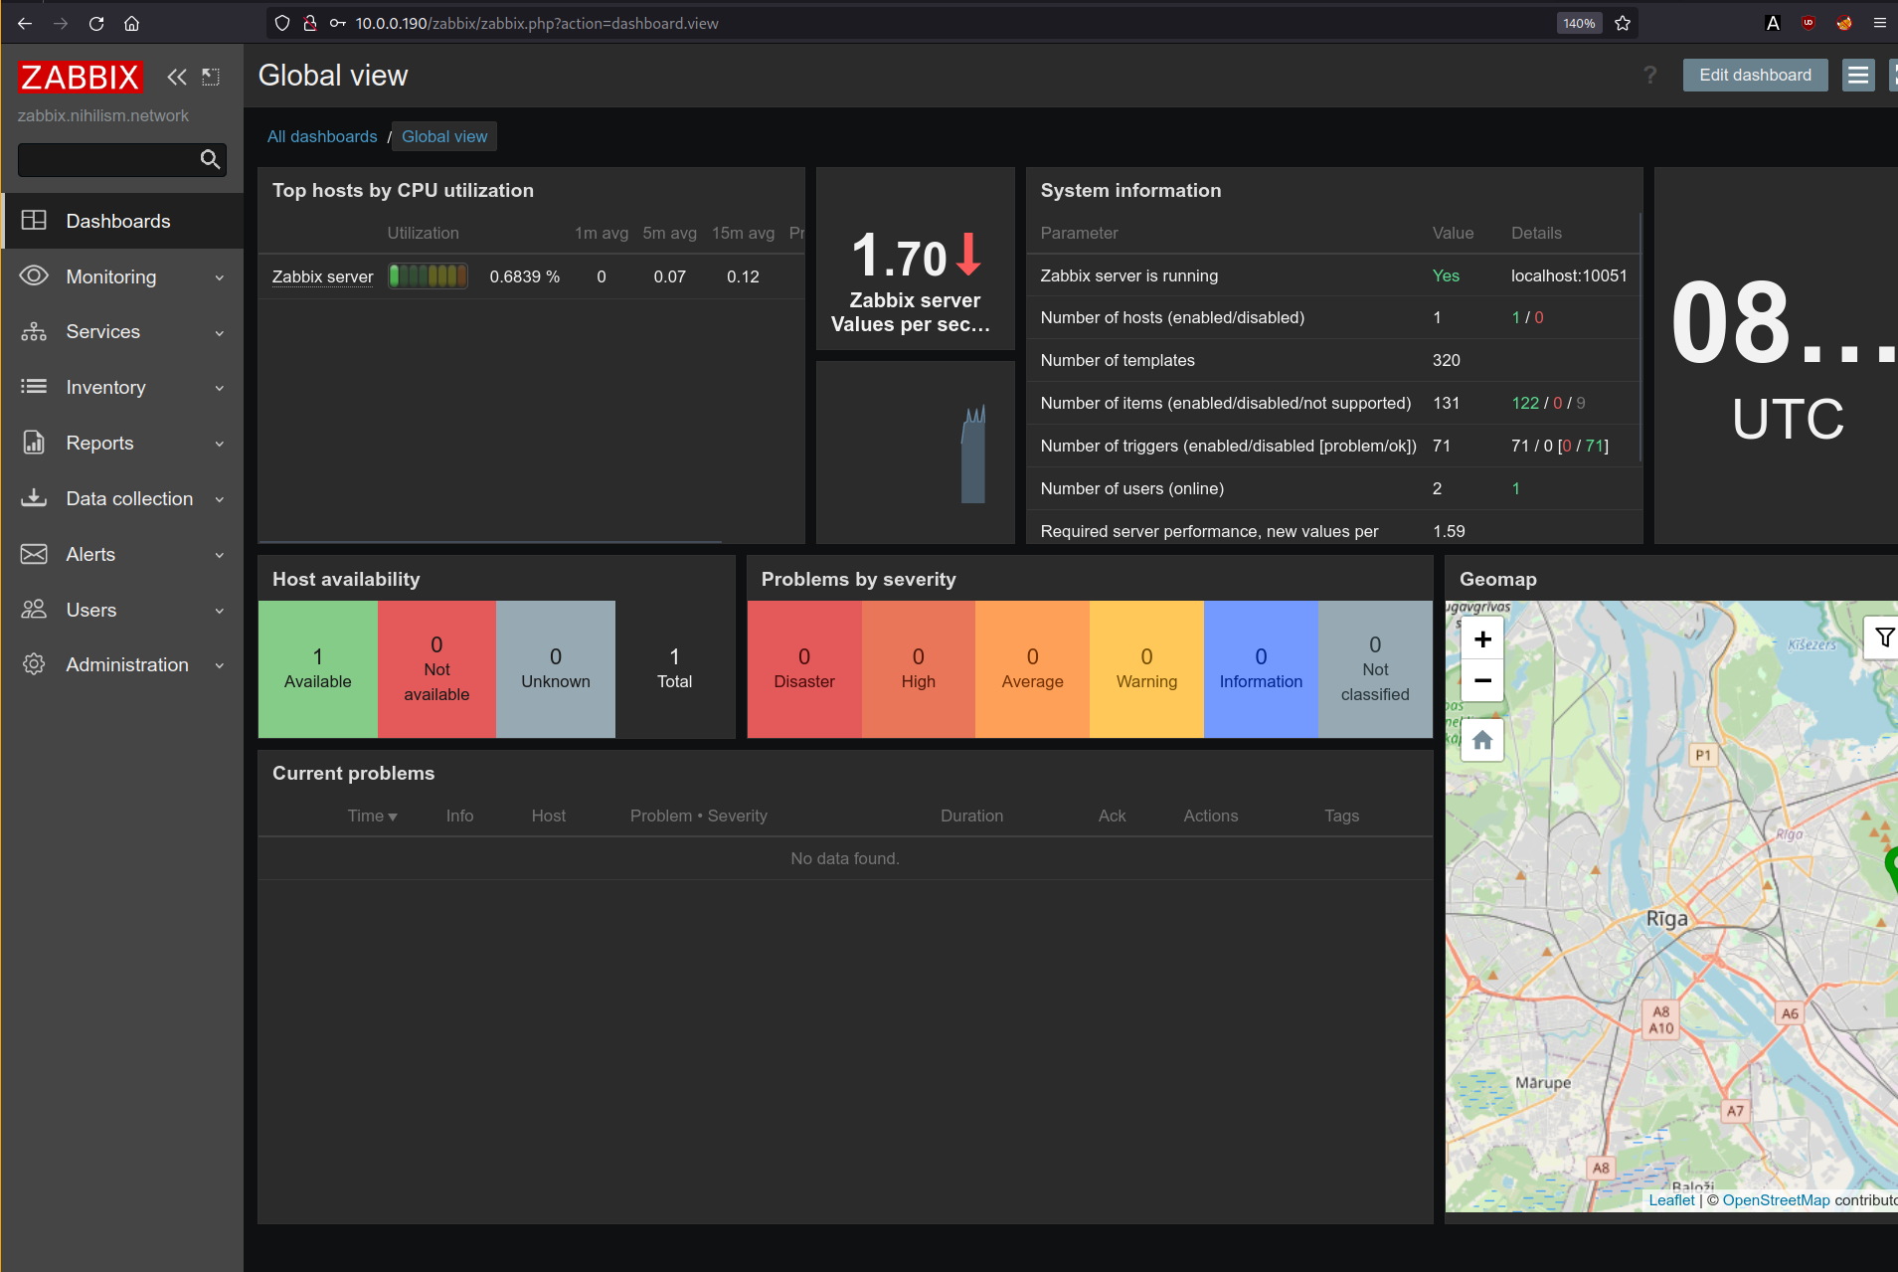The height and width of the screenshot is (1272, 1898).
Task: Expand the Users menu chevron
Action: (220, 611)
